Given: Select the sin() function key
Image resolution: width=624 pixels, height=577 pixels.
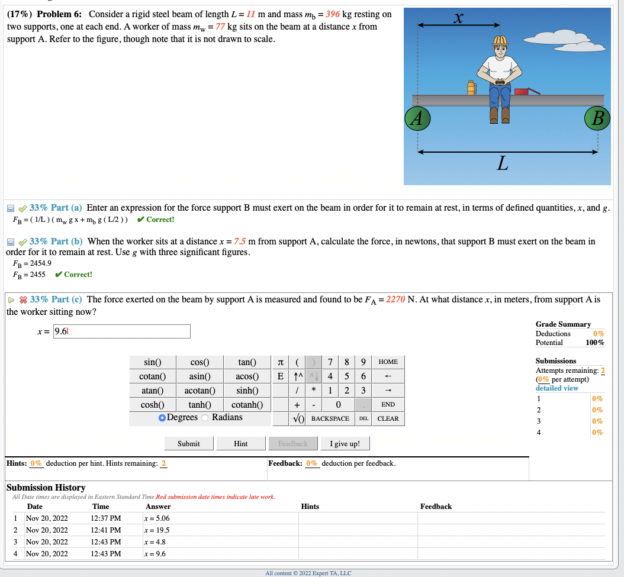Looking at the screenshot, I should coord(152,362).
